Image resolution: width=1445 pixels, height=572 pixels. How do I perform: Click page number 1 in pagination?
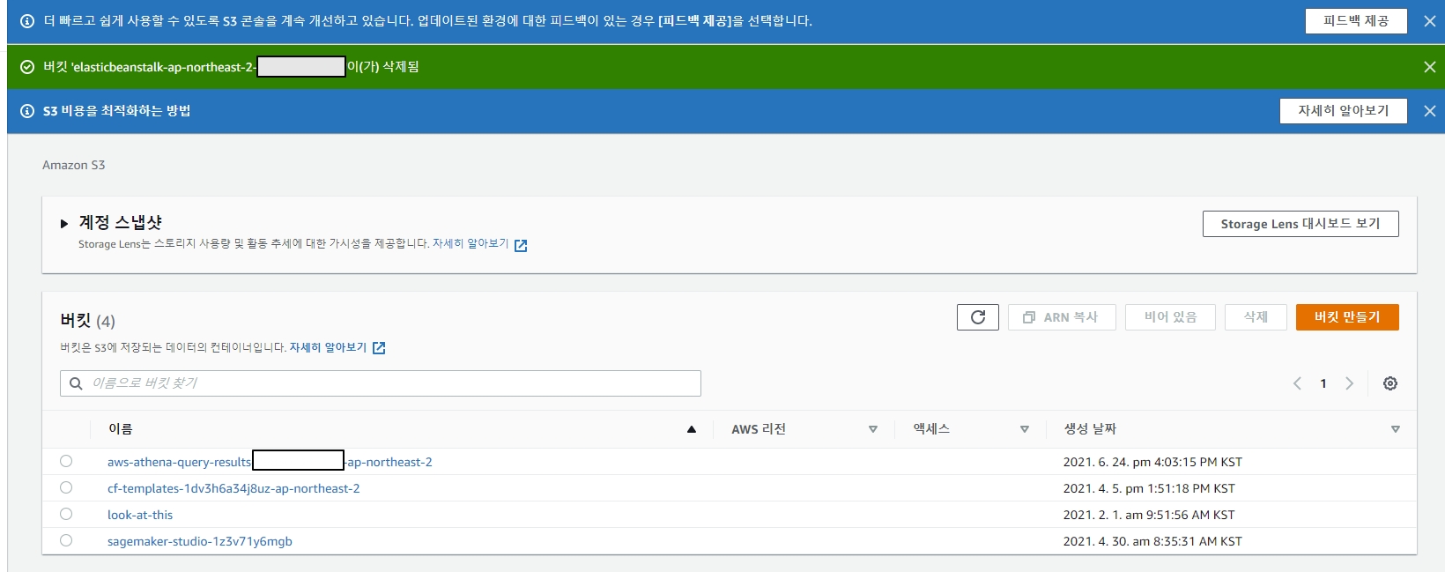(1323, 383)
